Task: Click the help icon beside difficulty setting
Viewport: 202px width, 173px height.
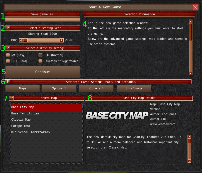Action: click(x=8, y=48)
